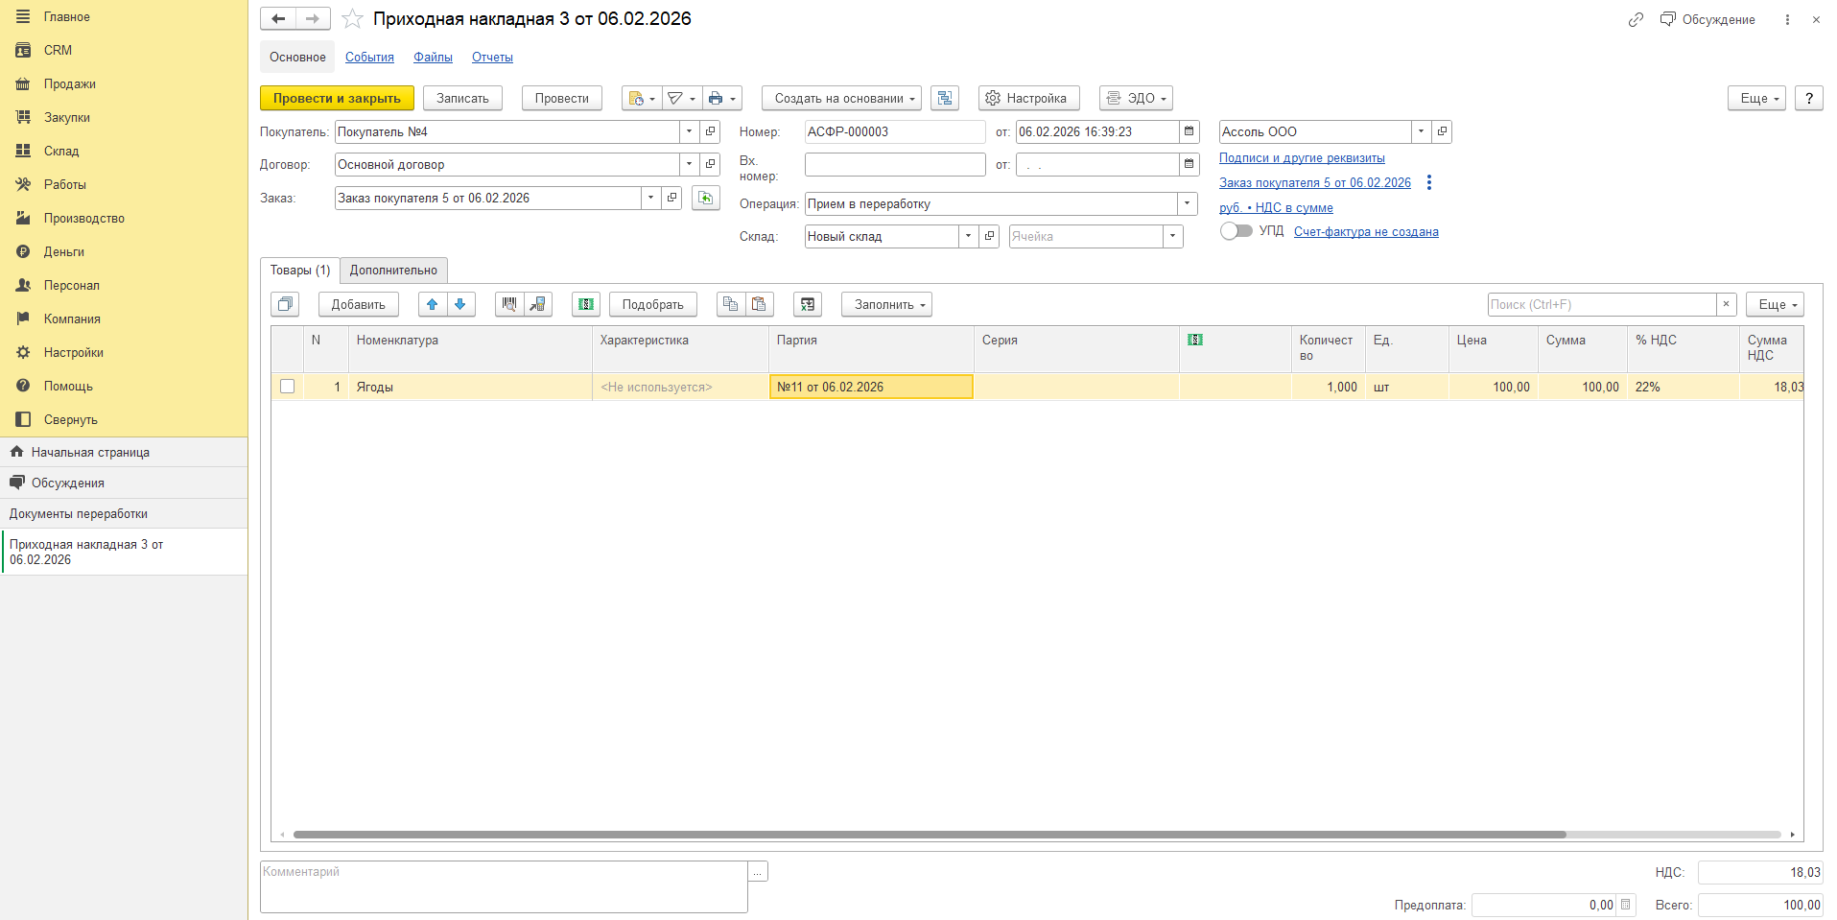Screen dimensions: 1837x920
Task: Click the barcode scanner search icon
Action: pos(509,304)
